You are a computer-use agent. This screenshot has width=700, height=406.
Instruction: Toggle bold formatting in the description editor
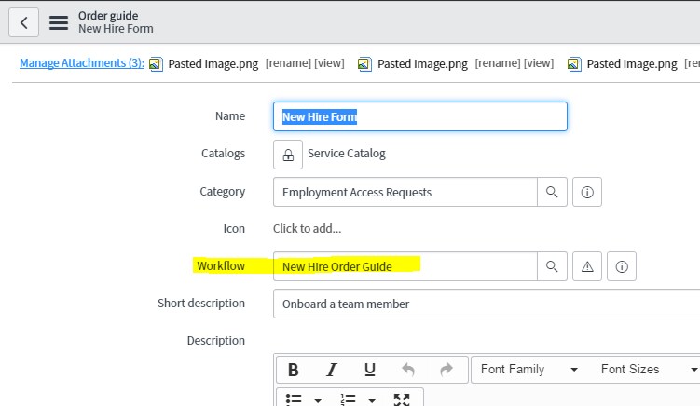(294, 370)
